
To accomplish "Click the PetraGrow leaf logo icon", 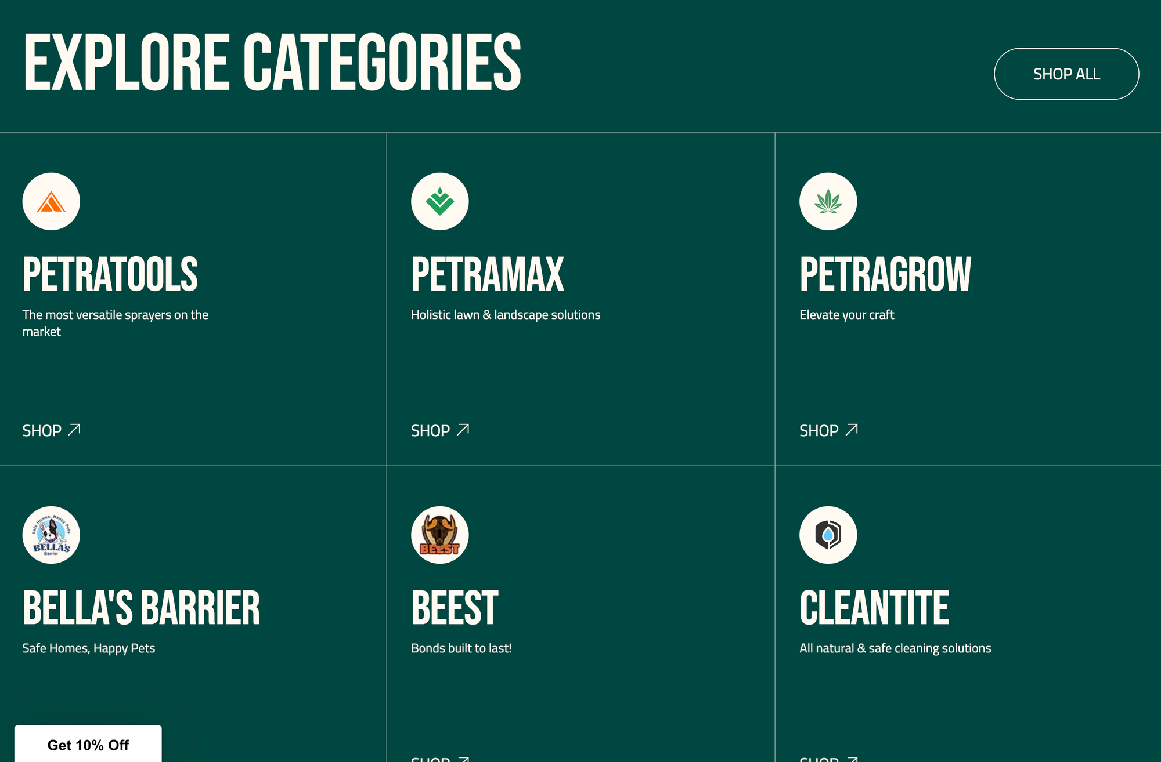I will 828,201.
